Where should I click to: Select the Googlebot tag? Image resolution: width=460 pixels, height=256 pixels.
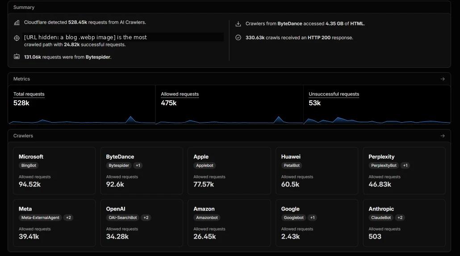pos(294,218)
